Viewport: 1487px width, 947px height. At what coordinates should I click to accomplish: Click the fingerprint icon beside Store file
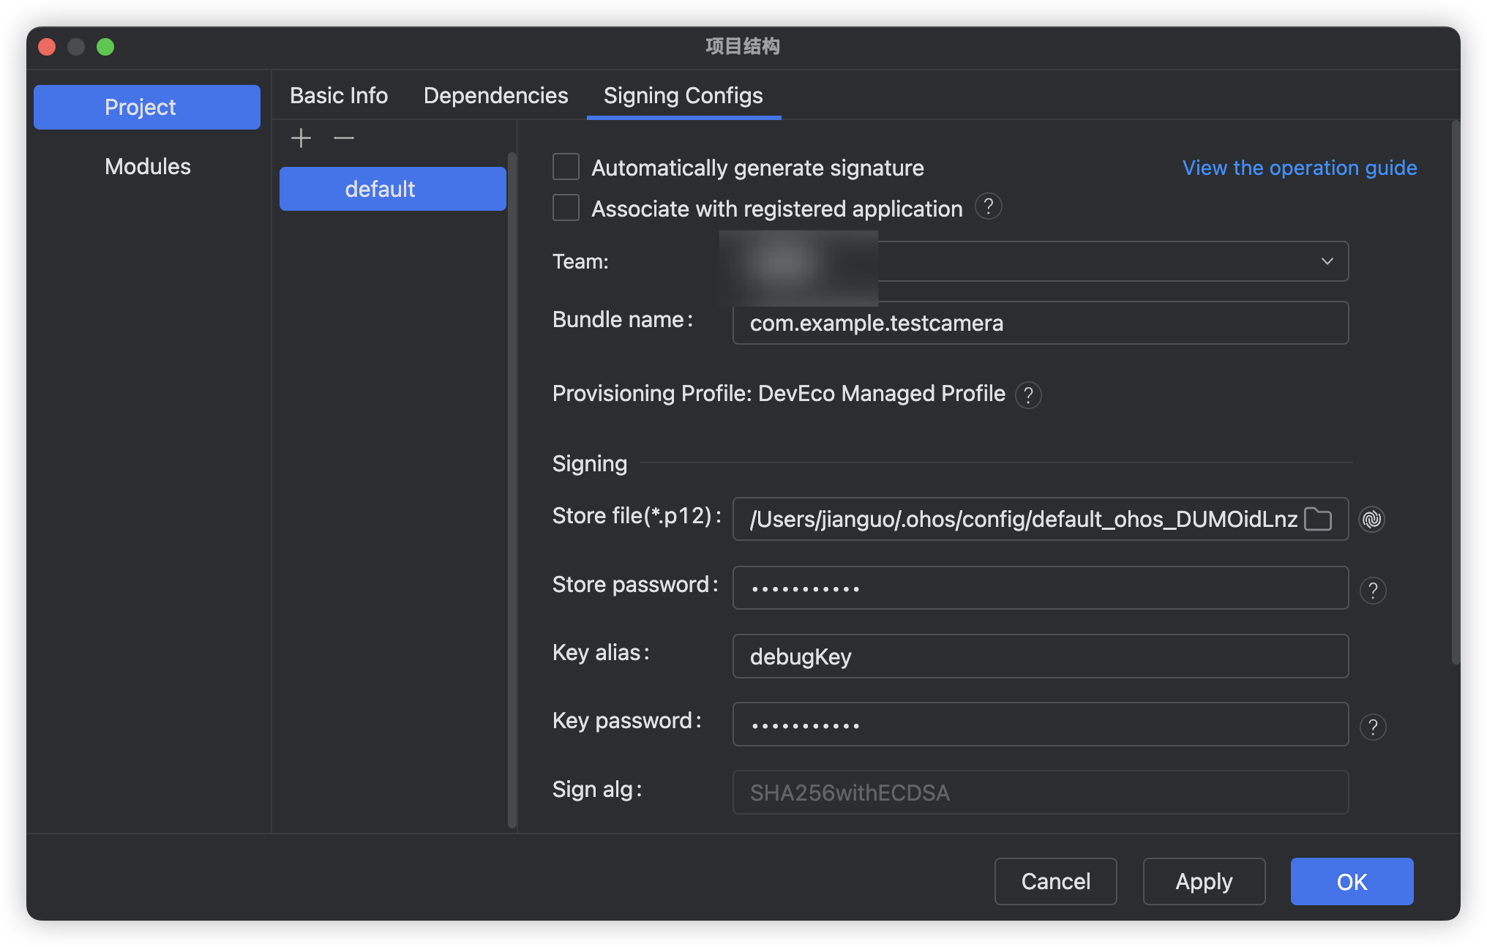pos(1372,520)
